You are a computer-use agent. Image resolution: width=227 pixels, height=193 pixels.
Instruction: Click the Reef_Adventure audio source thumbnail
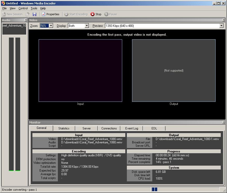(14, 28)
